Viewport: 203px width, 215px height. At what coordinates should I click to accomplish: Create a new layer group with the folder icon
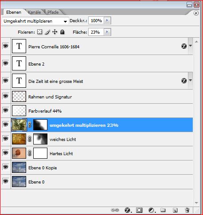coord(163,210)
